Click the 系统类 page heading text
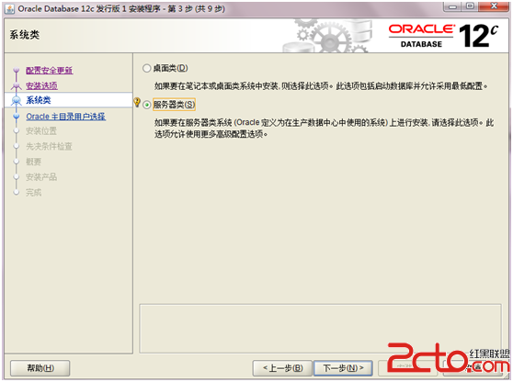 pos(25,35)
